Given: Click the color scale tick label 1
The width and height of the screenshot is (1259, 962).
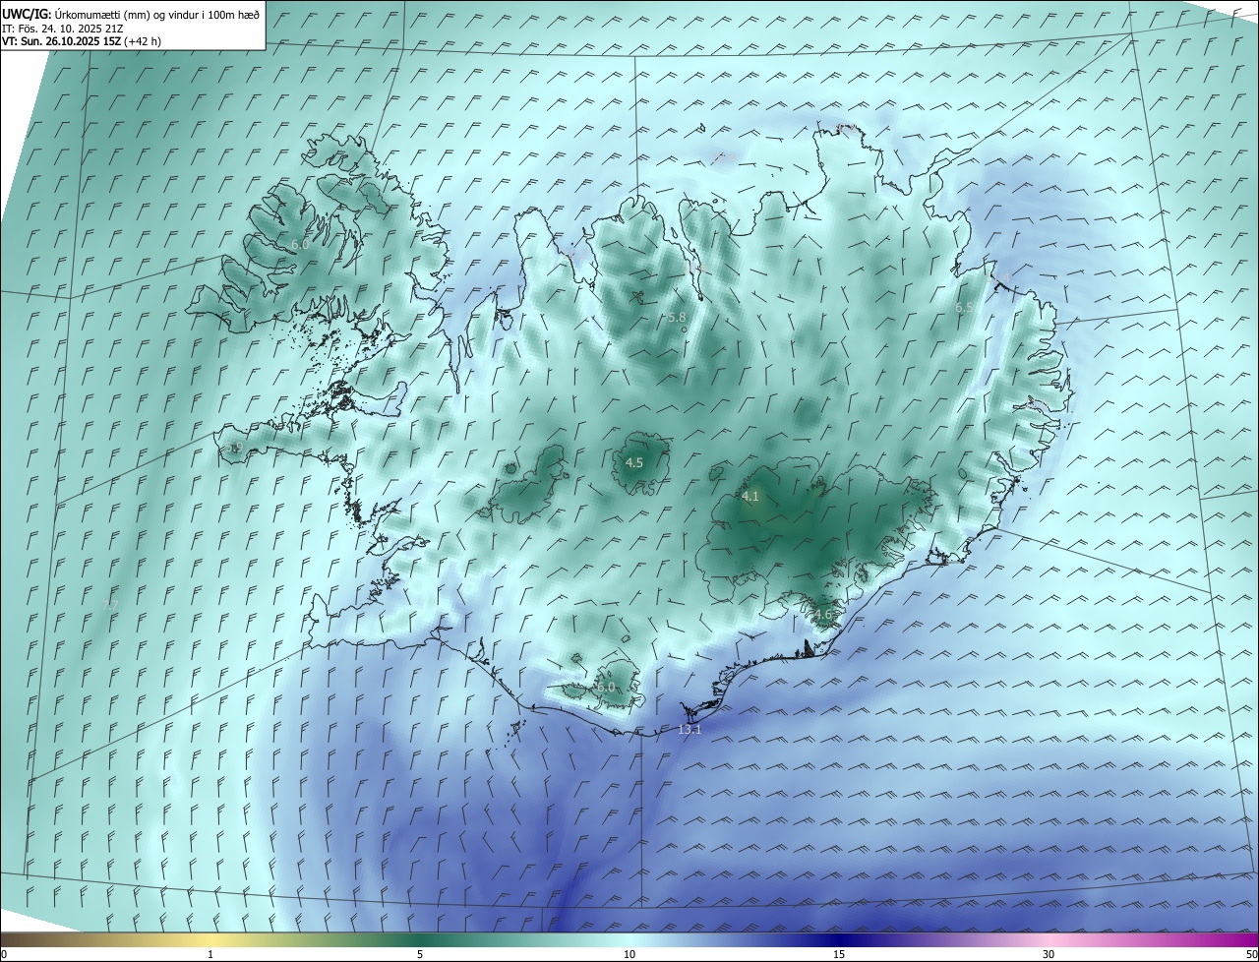Looking at the screenshot, I should [210, 954].
